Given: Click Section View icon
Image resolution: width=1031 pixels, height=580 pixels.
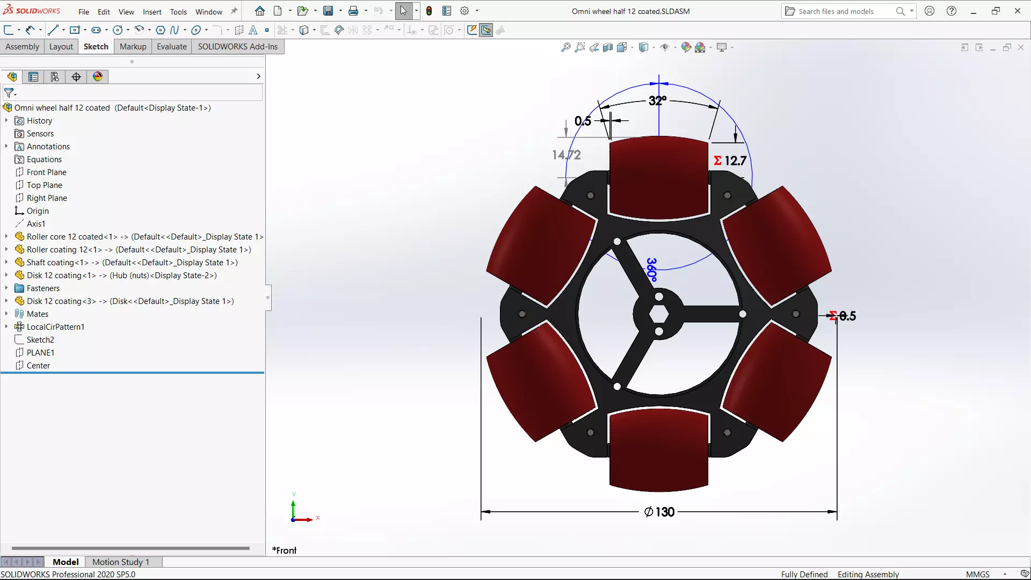Looking at the screenshot, I should 608,47.
